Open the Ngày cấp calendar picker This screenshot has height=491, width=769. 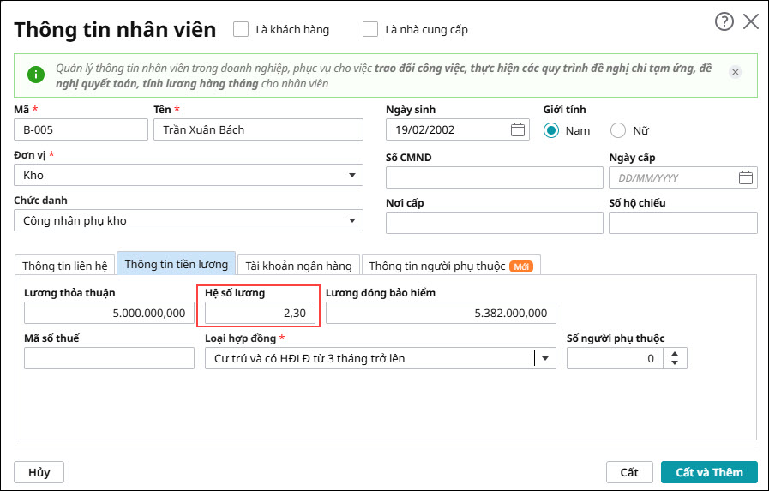[x=746, y=177]
